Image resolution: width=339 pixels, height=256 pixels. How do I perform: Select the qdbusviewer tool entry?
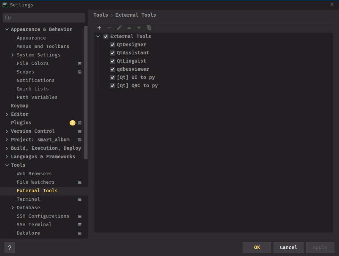(x=133, y=69)
